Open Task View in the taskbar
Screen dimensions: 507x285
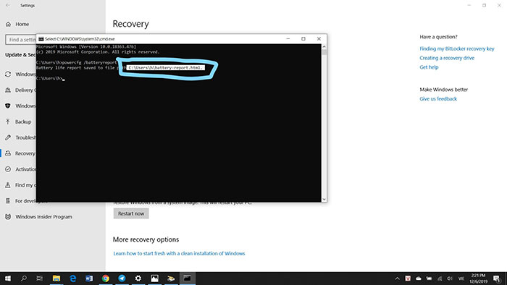pos(39,278)
